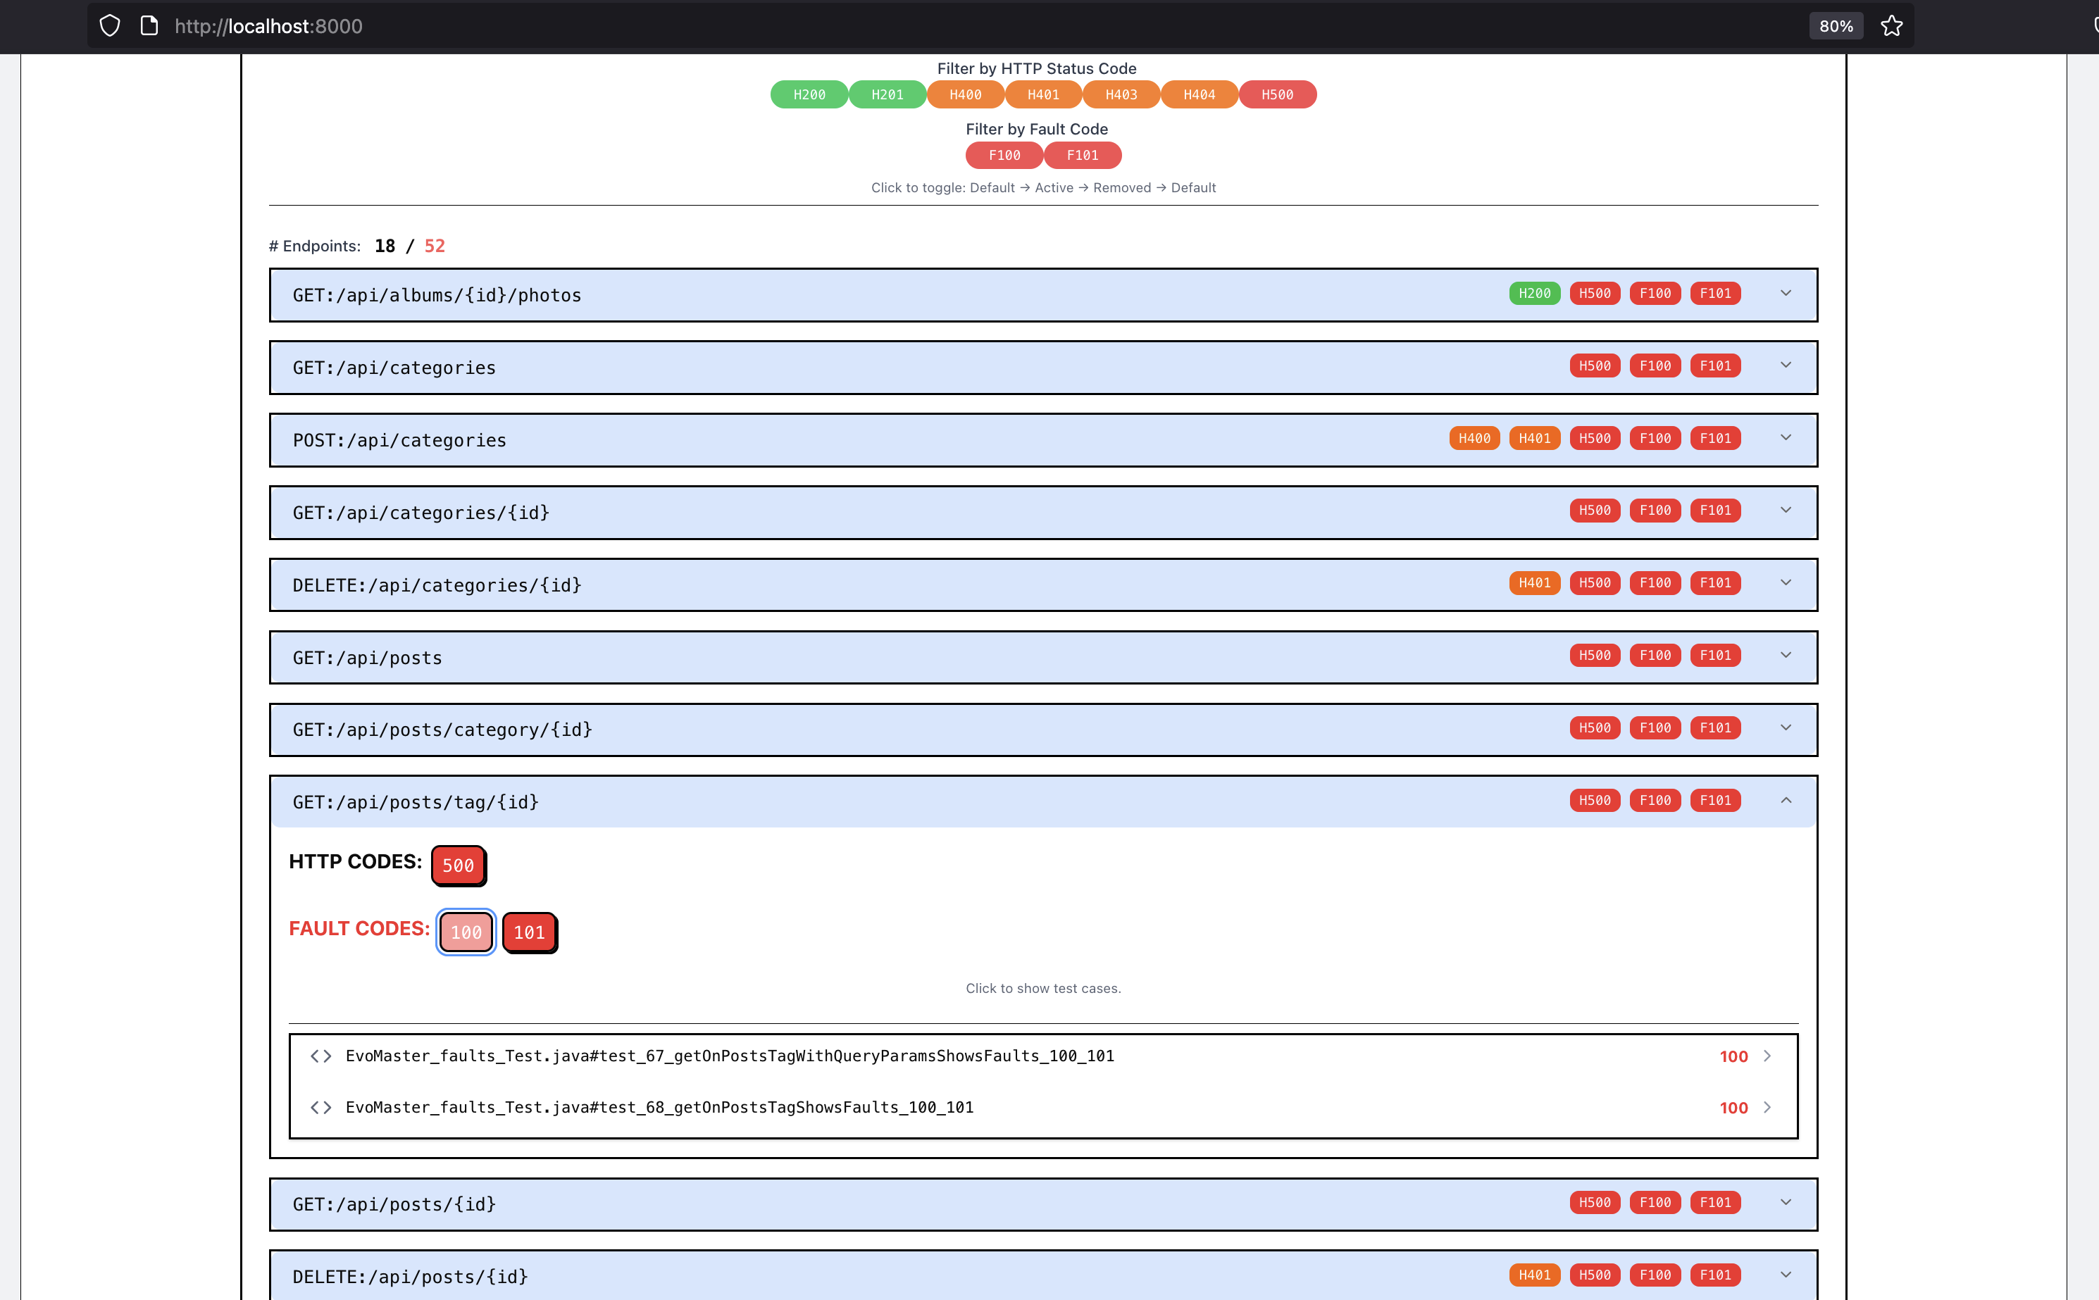Select fault code 101 button

(529, 933)
